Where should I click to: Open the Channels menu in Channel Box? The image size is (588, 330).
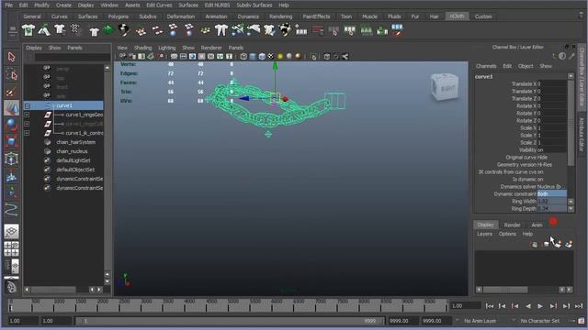coord(486,66)
